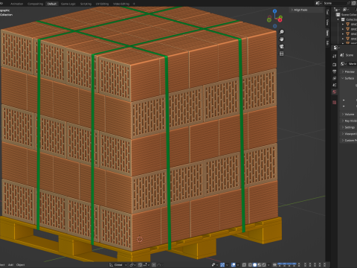Click the Scene name field in top bar
The width and height of the screenshot is (357, 268).
pyautogui.click(x=337, y=3)
